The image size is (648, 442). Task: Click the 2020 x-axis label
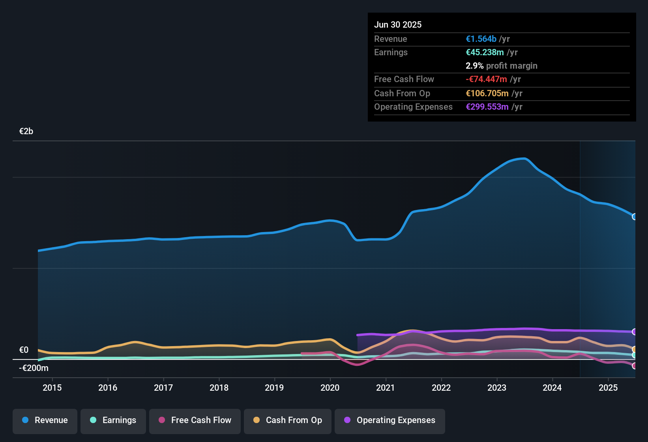pyautogui.click(x=330, y=388)
